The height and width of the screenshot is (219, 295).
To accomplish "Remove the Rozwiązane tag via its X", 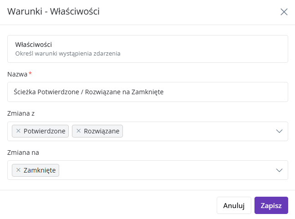I will tap(79, 131).
